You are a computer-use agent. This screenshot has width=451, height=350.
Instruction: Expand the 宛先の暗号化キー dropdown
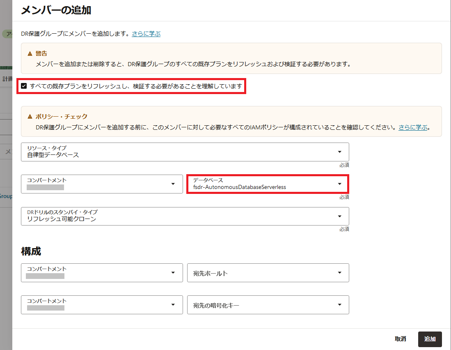click(x=268, y=305)
